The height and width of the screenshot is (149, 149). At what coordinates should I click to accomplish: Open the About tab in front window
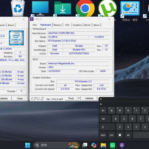point(96,25)
